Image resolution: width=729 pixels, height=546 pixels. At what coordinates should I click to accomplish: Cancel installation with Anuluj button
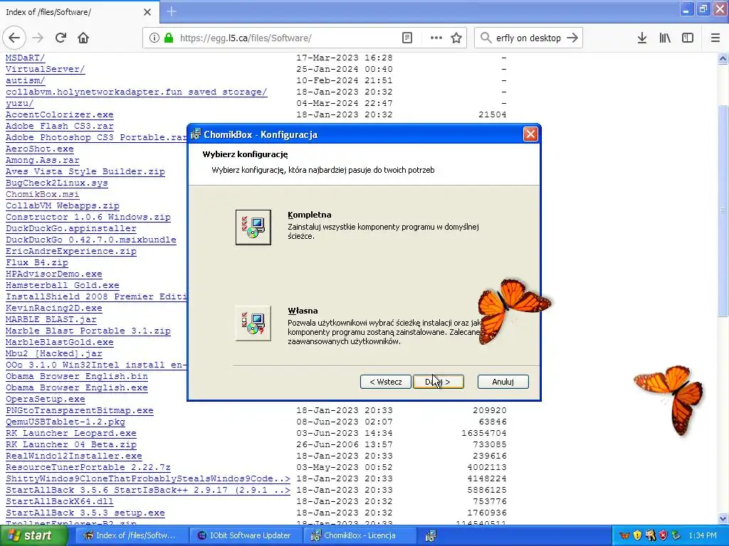(503, 382)
